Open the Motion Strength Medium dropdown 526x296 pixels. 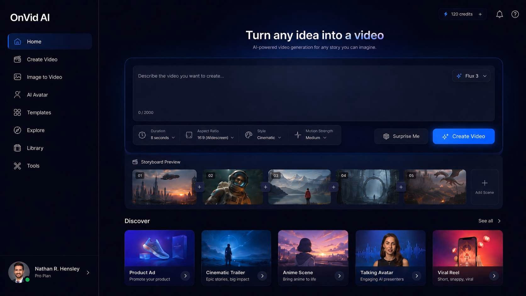316,138
